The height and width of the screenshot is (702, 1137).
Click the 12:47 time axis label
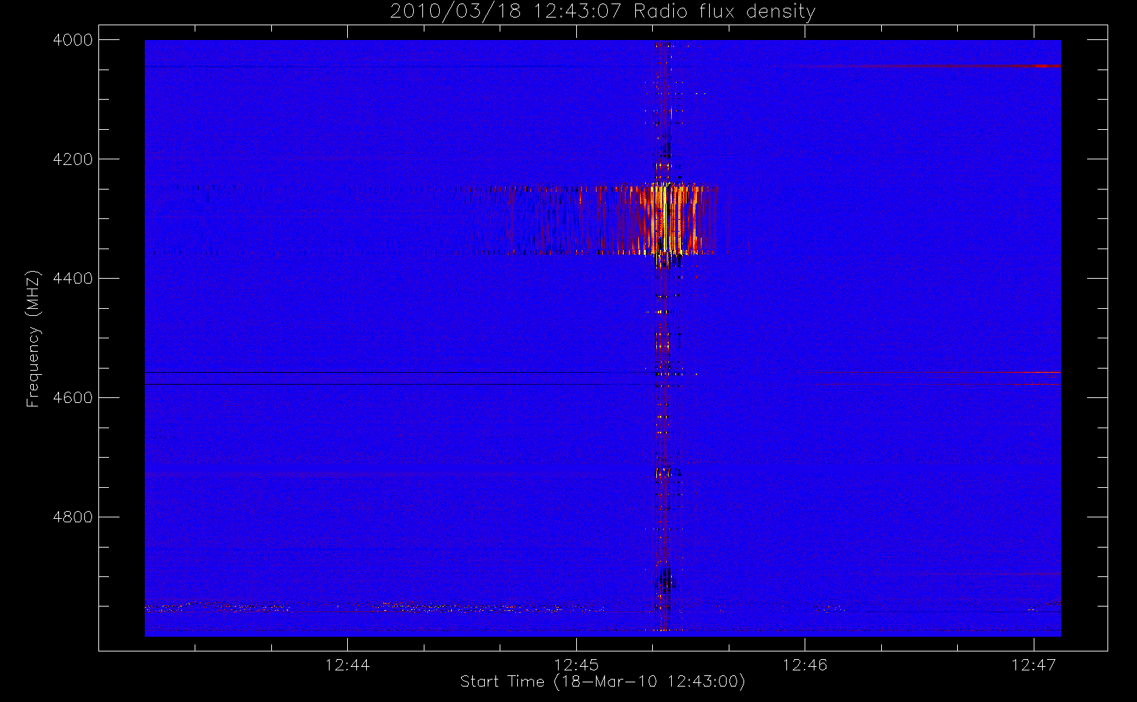1034,665
